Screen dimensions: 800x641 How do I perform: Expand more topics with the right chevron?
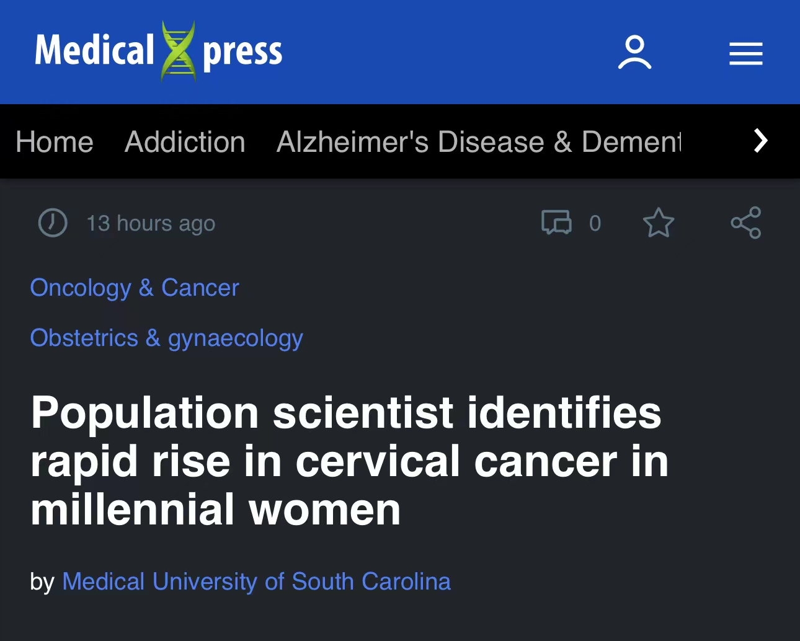click(760, 141)
